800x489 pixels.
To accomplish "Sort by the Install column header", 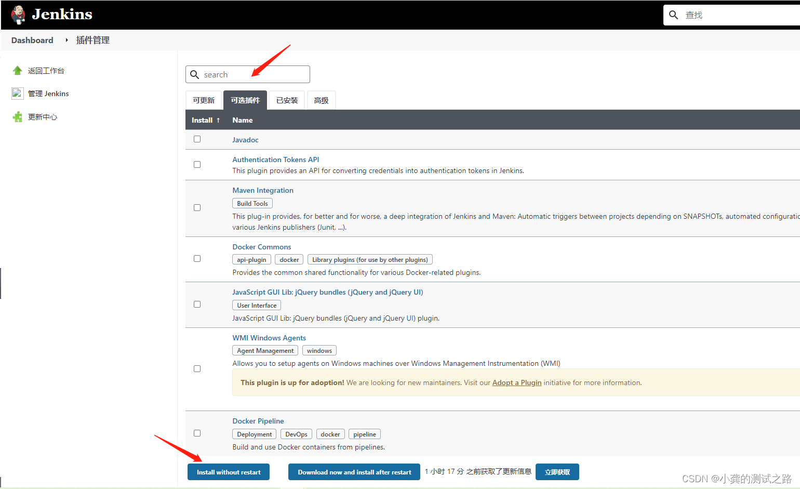I will coord(206,120).
